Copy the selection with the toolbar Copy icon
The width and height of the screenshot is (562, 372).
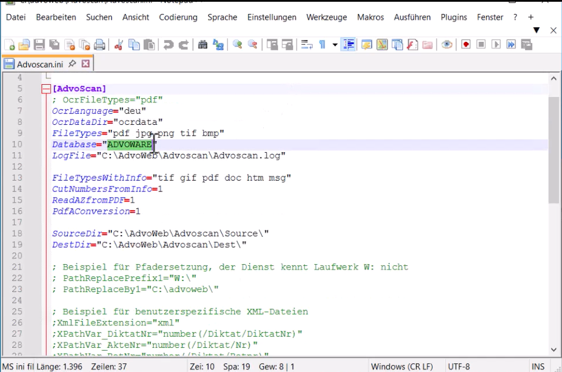[x=134, y=45]
